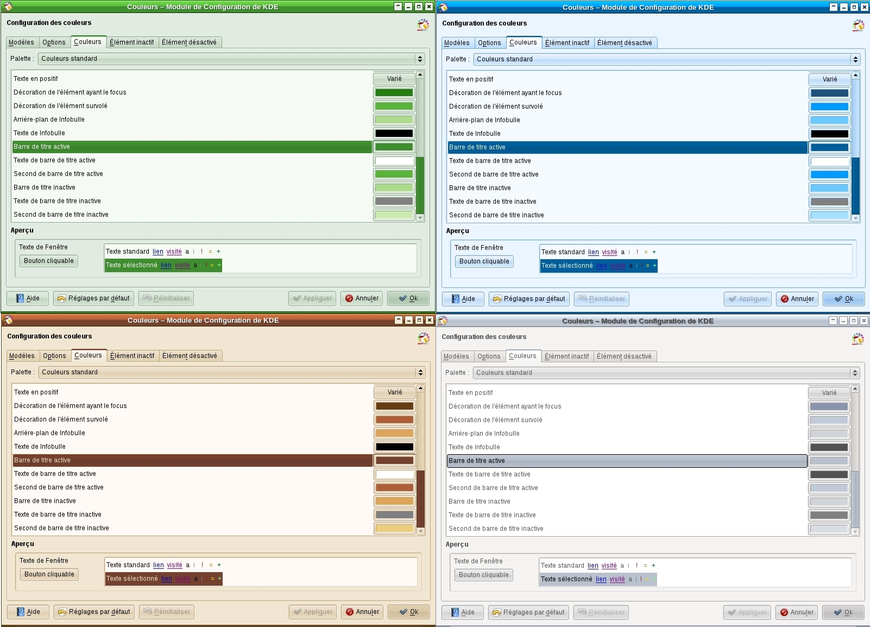Click 'visité' link in blue window standard text
The height and width of the screenshot is (627, 870).
(609, 252)
